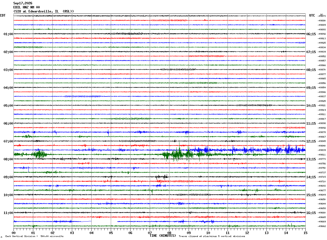Click the 06:15 UTC row label

coord(311,34)
